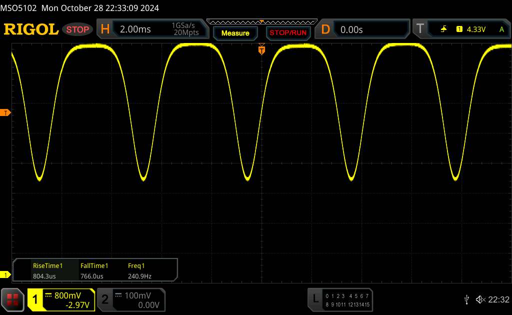Select the 240.9Hz frequency value

pyautogui.click(x=139, y=276)
